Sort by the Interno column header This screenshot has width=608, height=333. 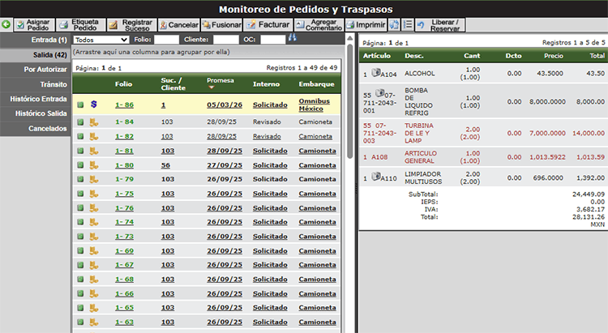click(x=266, y=84)
